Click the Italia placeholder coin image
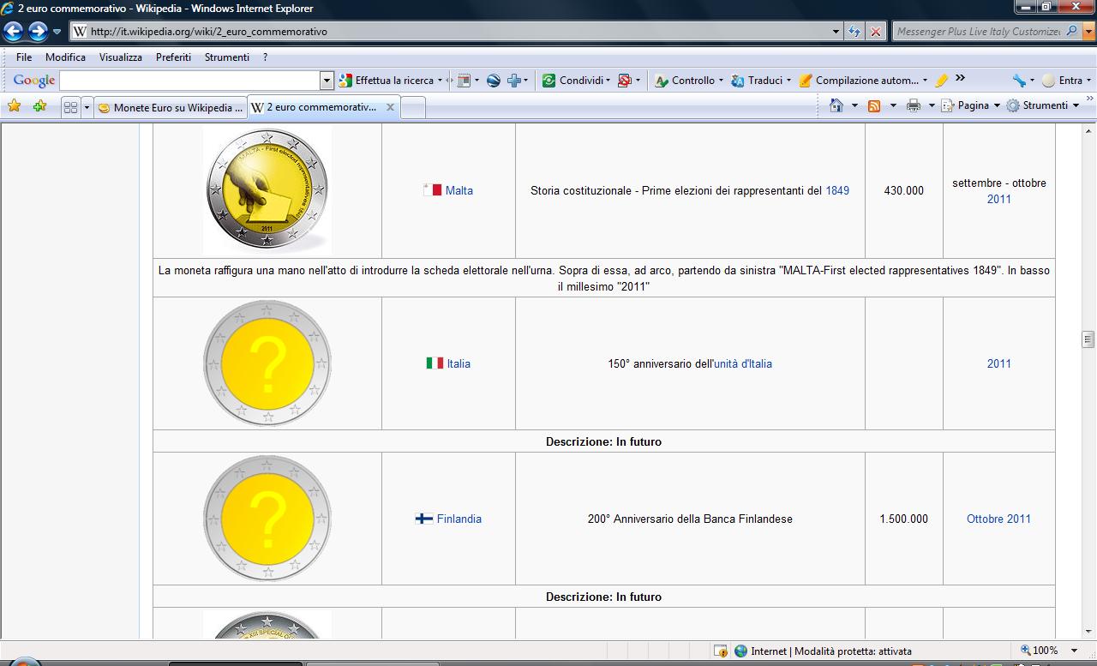This screenshot has height=666, width=1097. 267,363
